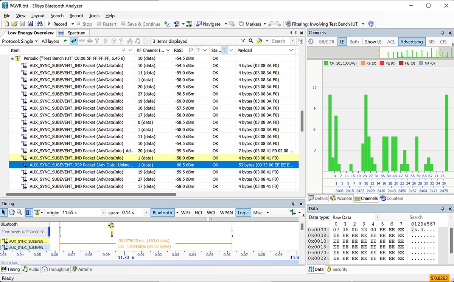Toggle the Timing cursors button beside zoom tool

coord(29,212)
